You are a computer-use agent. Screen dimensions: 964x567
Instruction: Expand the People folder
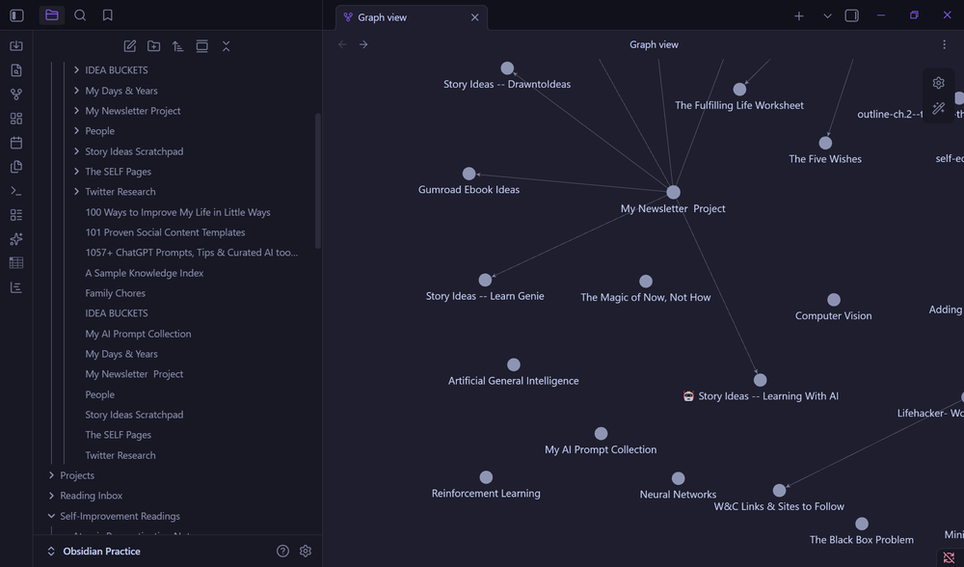pos(76,131)
